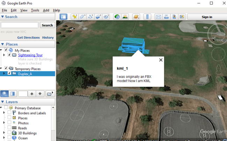The image size is (227, 141).
Task: Toggle the transparency panel button in Places
Action: point(13,94)
